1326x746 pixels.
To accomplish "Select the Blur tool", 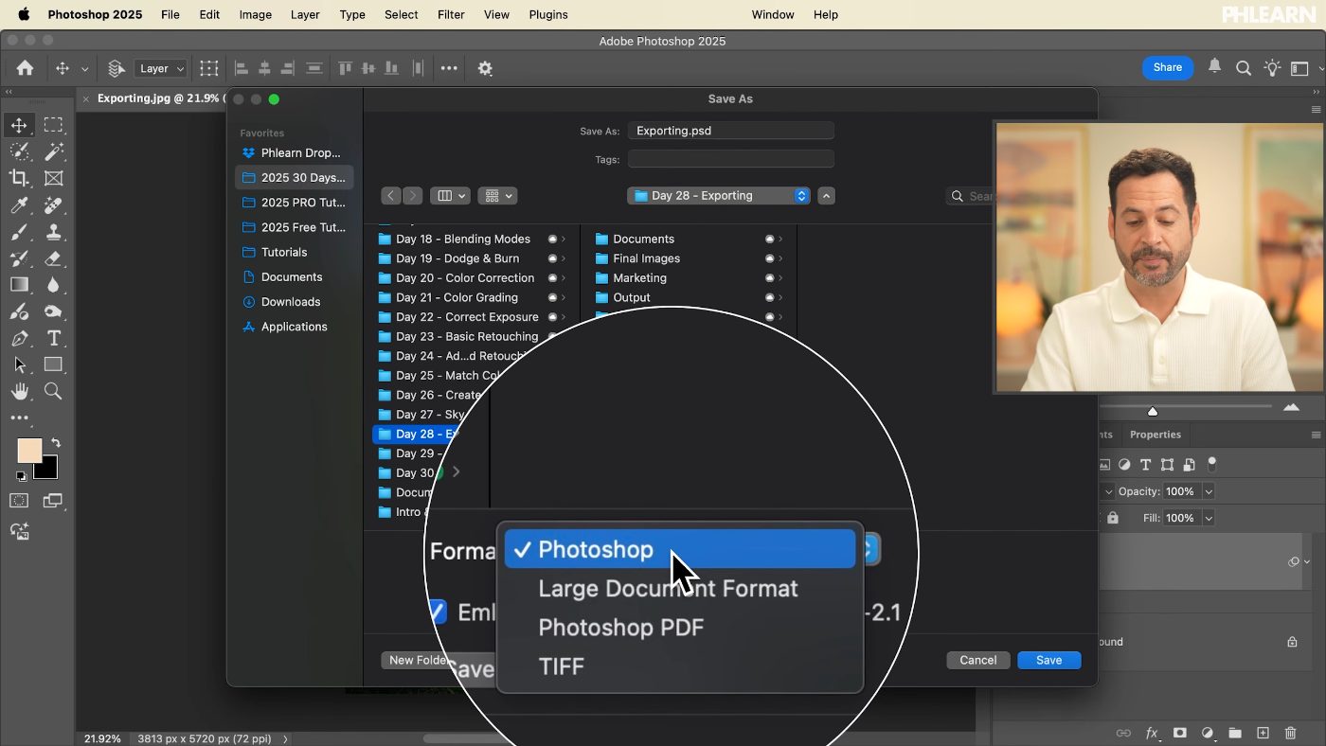I will (53, 284).
